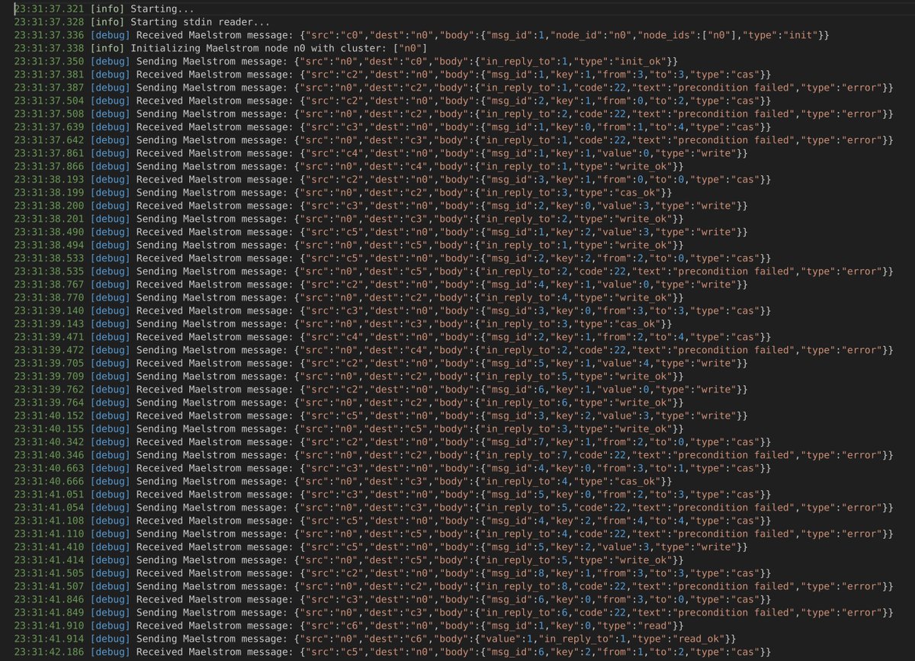This screenshot has width=915, height=661.
Task: Click the timestamp 23:31:42.186 on the last line
Action: (x=50, y=650)
